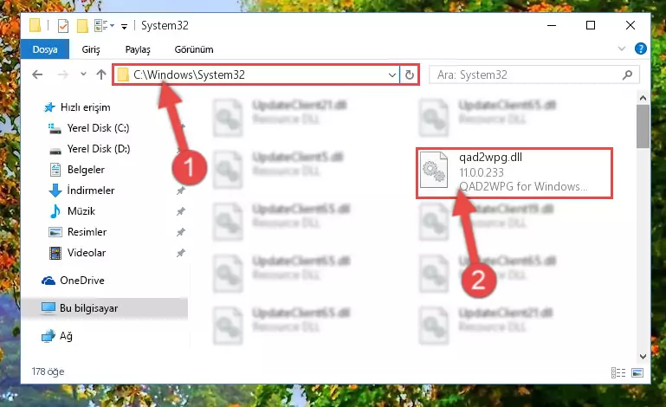666x407 pixels.
Task: Open the Help question mark icon
Action: 641,48
